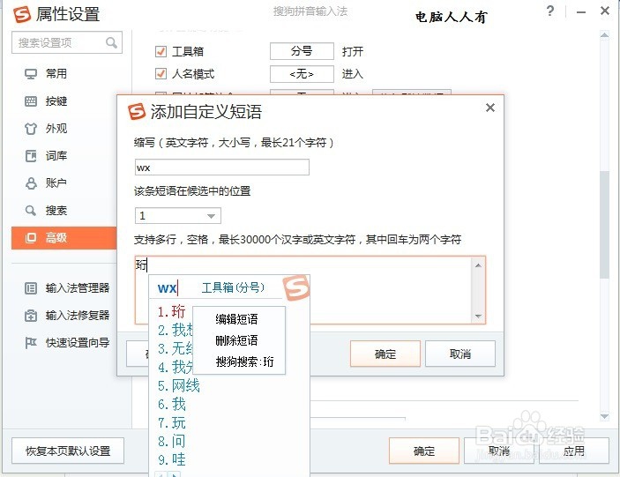The height and width of the screenshot is (477, 620).
Task: Close the 添加自定义短语 dialog
Action: [x=489, y=108]
